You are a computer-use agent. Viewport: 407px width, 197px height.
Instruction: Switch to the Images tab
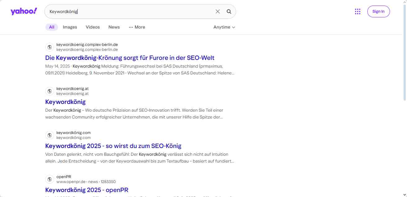point(70,27)
